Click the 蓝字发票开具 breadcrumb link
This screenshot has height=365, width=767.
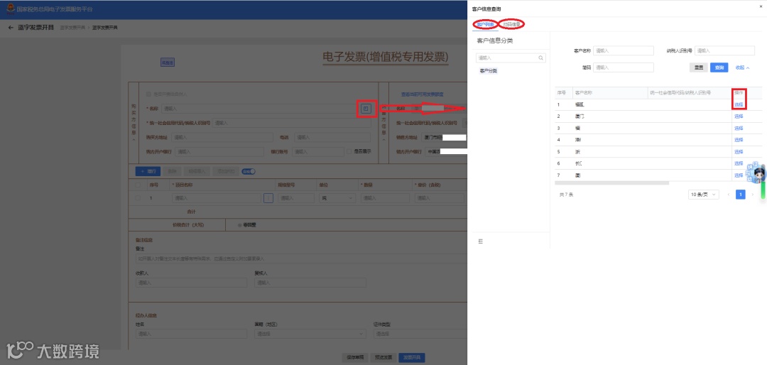click(x=72, y=28)
